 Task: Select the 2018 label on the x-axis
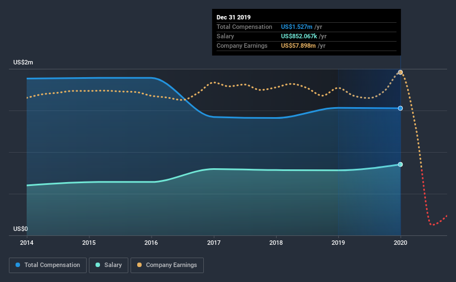point(276,243)
